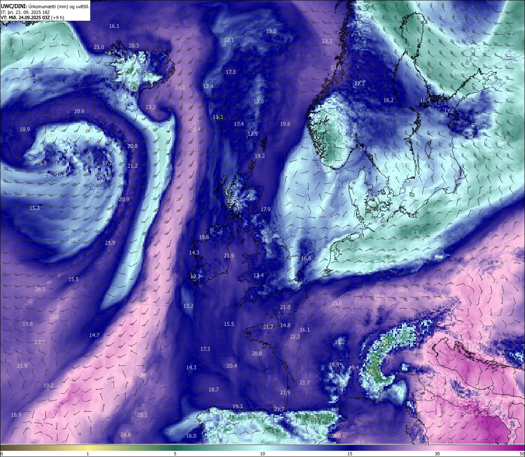Click the 12.9 value on the map
Screen dimensions: 525x457
(253, 134)
